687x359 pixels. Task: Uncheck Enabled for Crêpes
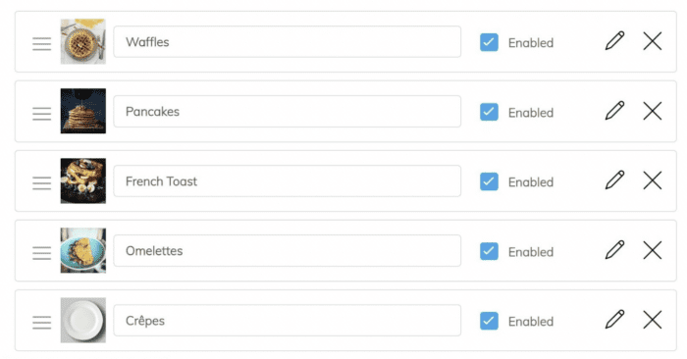pyautogui.click(x=489, y=321)
